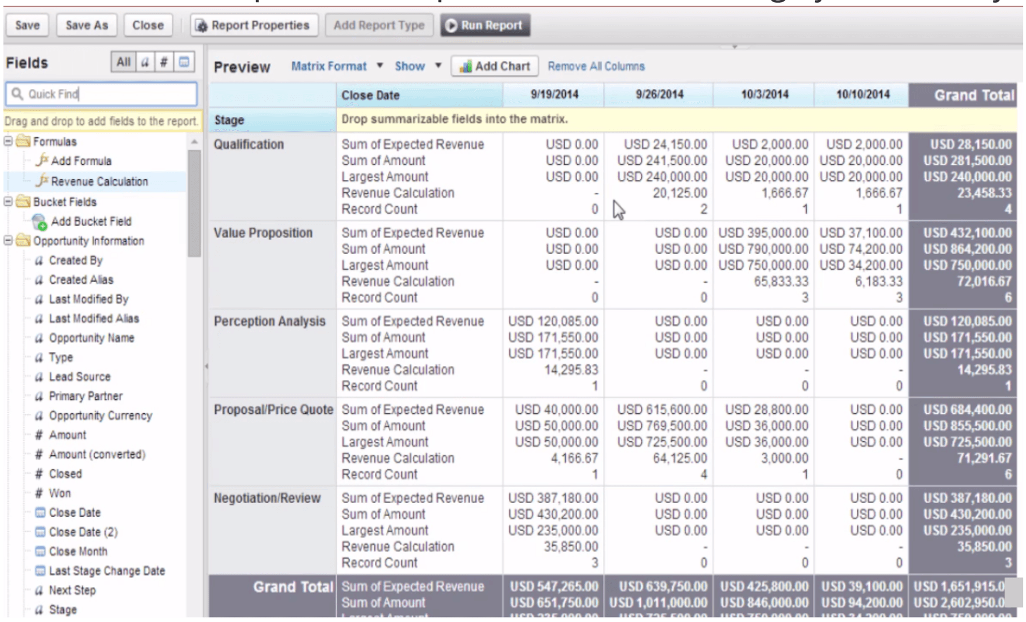Viewport: 1026px width, 622px height.
Task: Click the Save button
Action: 27,25
